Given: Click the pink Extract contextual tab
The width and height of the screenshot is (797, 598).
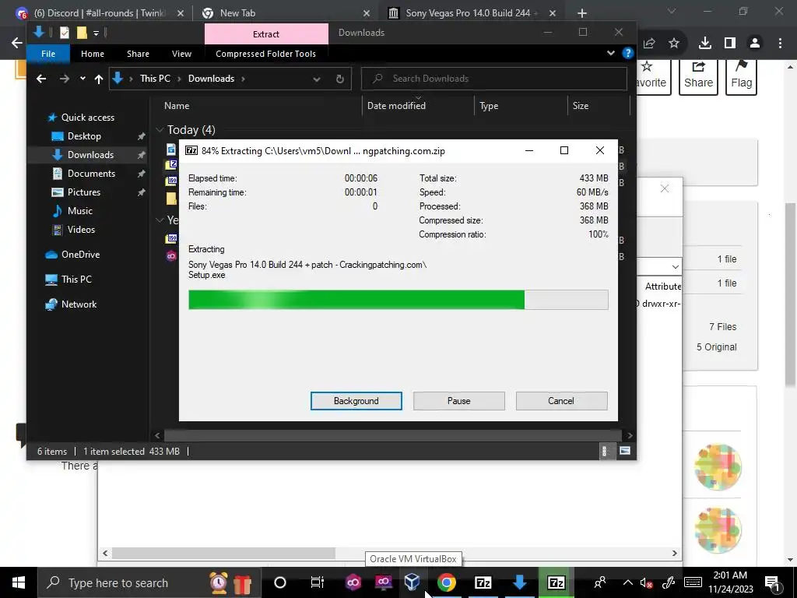Looking at the screenshot, I should [x=266, y=34].
